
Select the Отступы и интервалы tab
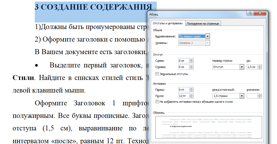[x=168, y=23]
